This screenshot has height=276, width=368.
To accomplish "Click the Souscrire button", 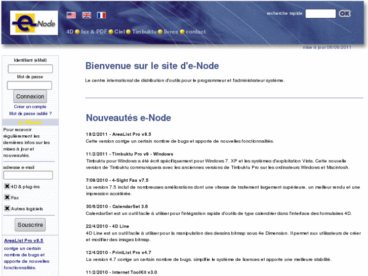I will (30, 225).
